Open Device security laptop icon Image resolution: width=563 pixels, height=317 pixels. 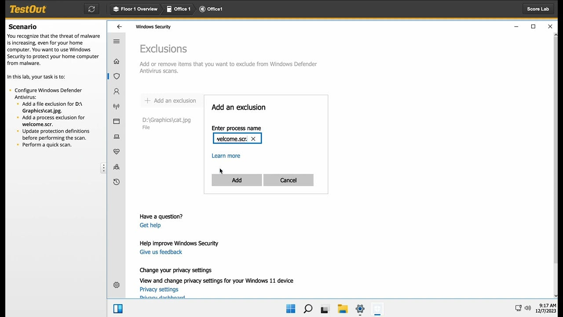pos(117,136)
